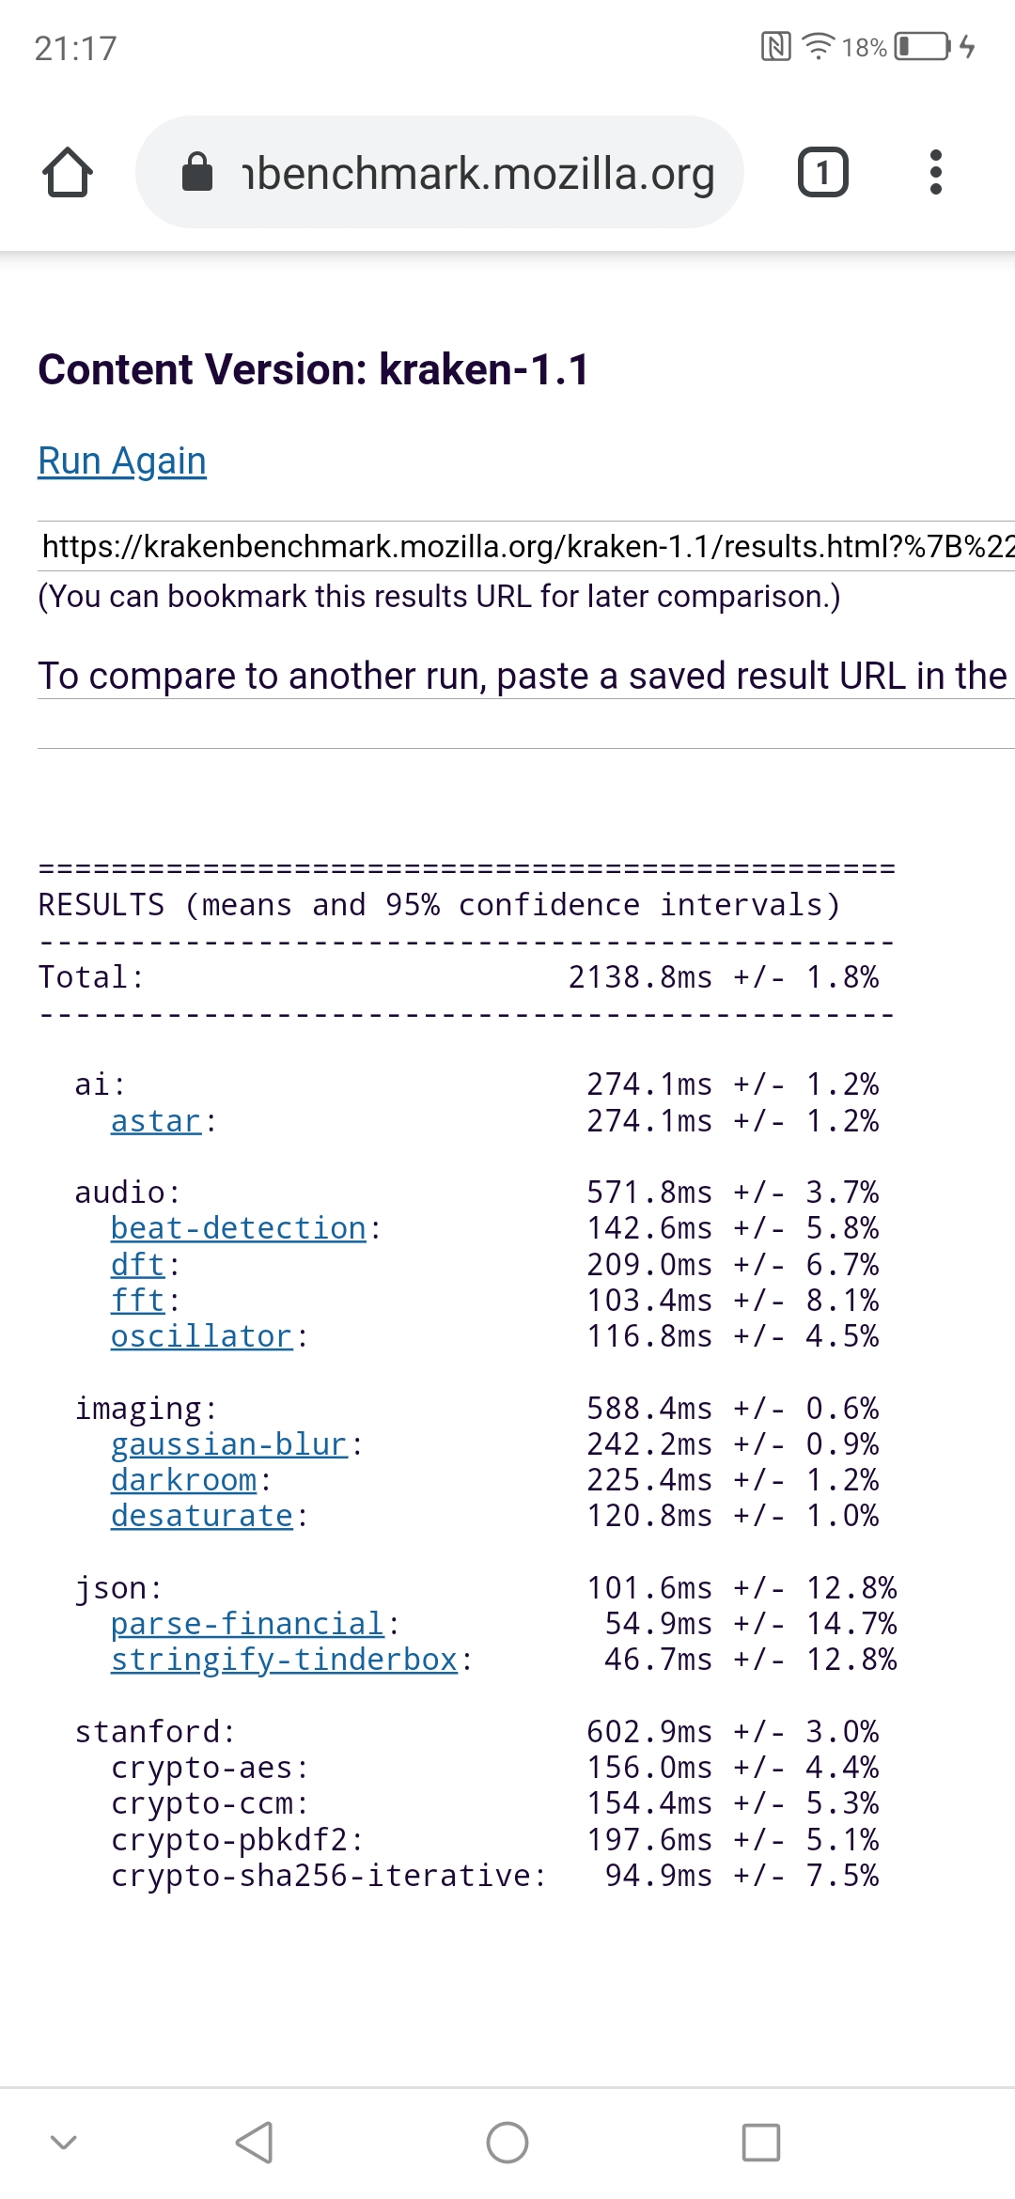Tap the hide navigation bar chevron
The height and width of the screenshot is (2199, 1015).
[x=63, y=2143]
